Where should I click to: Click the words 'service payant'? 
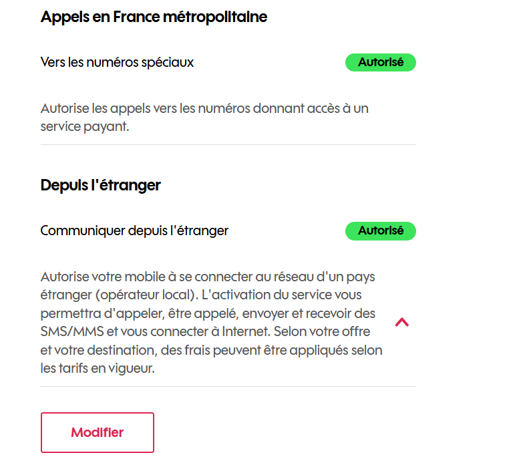(x=85, y=126)
